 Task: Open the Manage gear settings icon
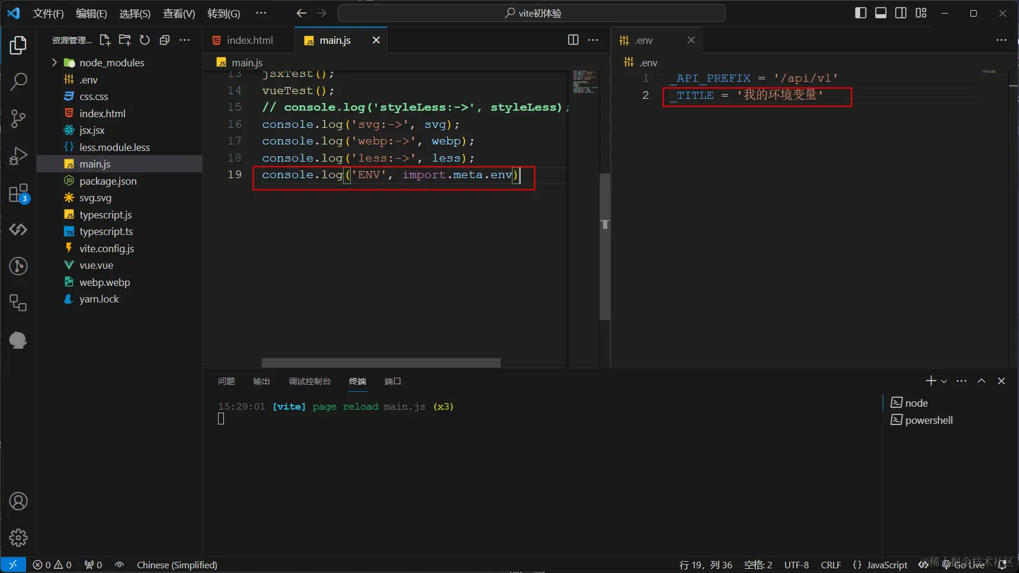coord(18,537)
